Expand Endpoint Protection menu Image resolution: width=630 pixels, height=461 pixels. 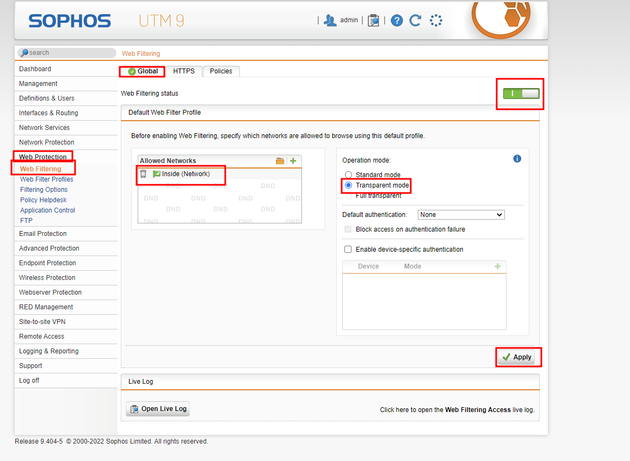(66, 263)
